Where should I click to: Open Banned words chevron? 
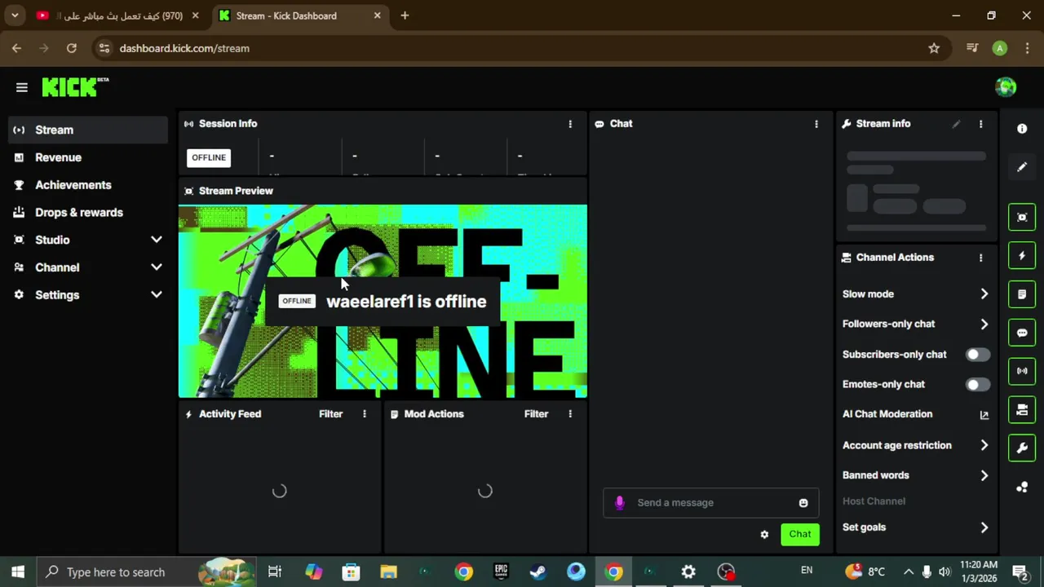click(x=984, y=476)
